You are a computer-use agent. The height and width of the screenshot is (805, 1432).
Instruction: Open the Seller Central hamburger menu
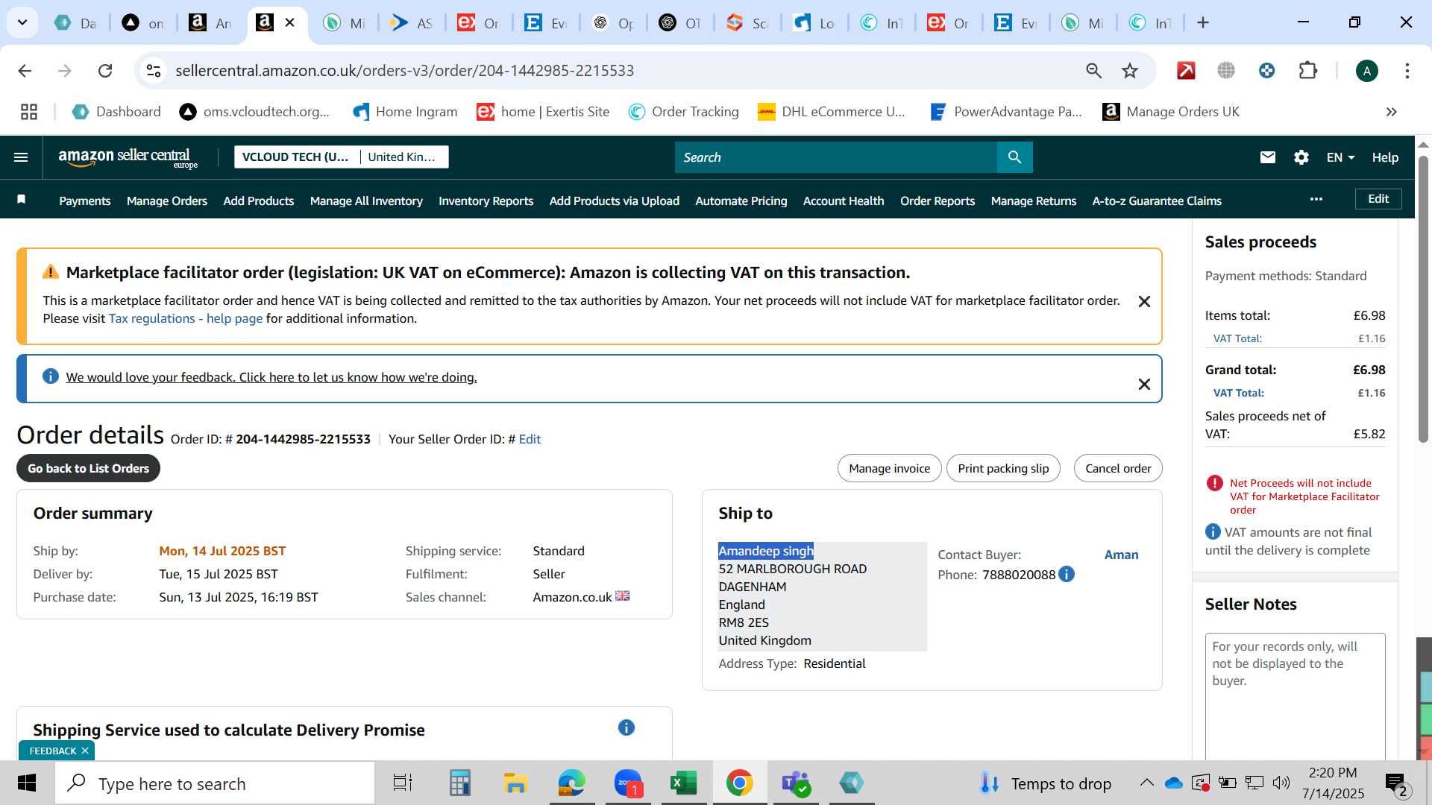click(x=21, y=157)
